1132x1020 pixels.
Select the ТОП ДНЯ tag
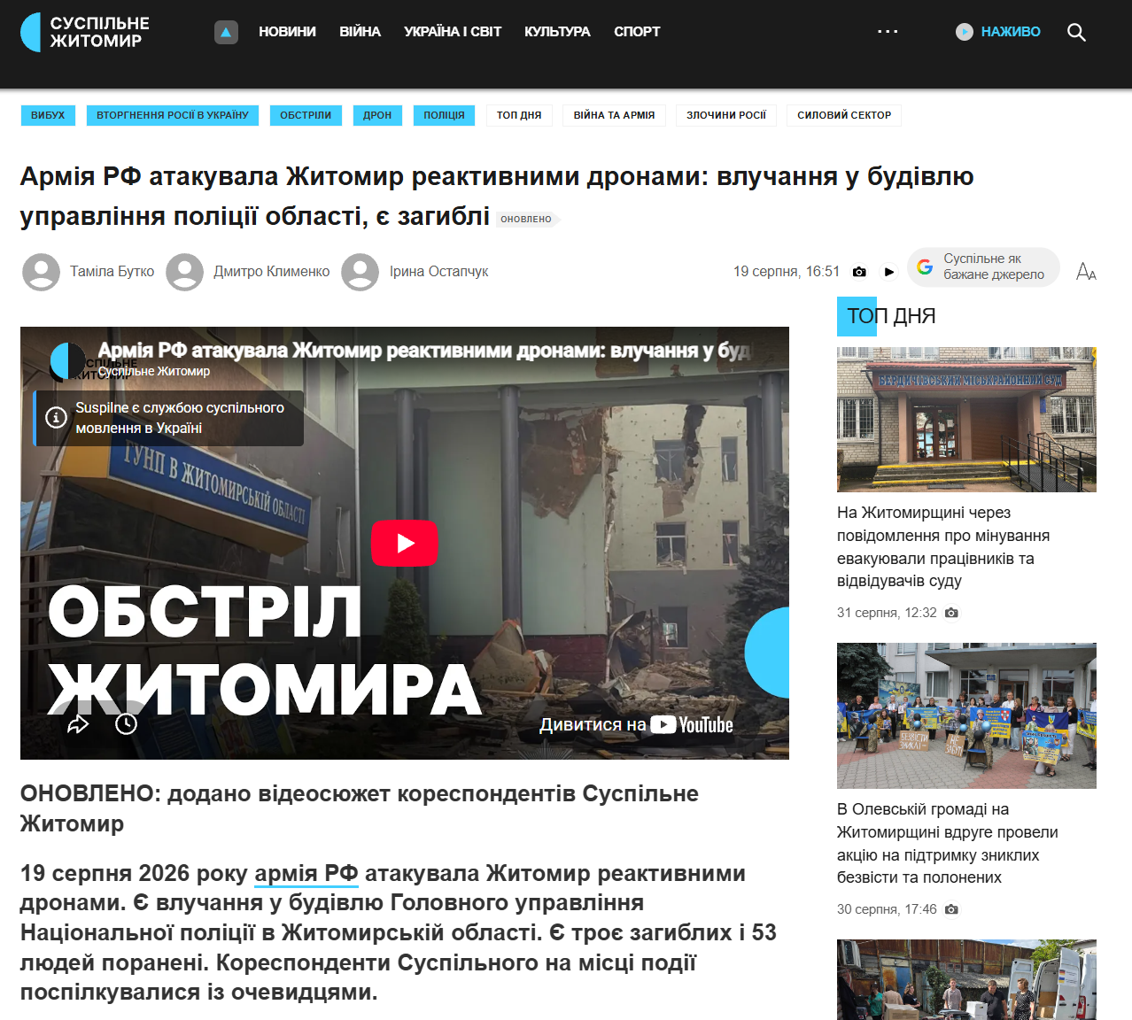(519, 115)
